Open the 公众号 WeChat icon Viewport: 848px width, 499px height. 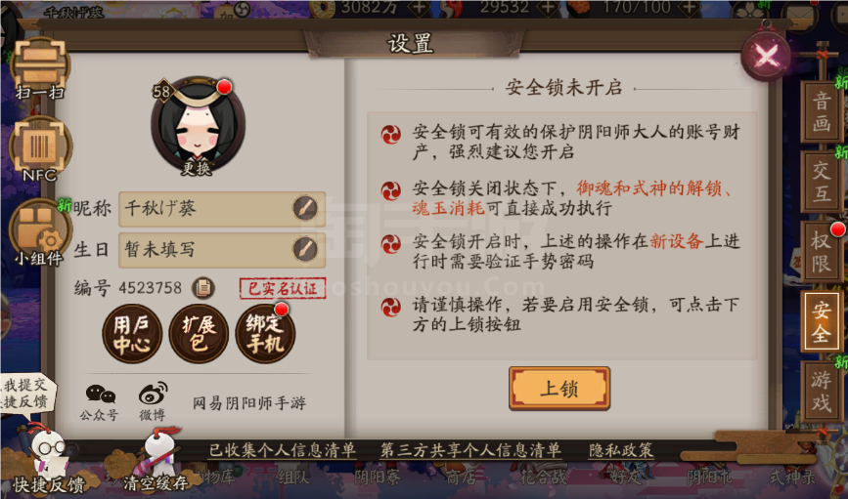[100, 402]
